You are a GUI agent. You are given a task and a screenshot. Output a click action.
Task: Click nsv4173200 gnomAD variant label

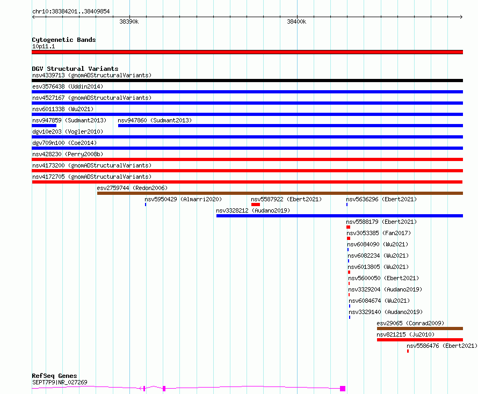pos(92,165)
